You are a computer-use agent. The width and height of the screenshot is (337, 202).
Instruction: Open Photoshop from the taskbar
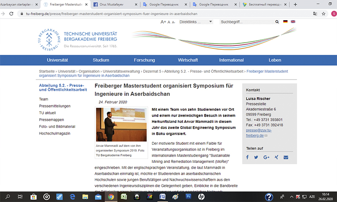coord(188,197)
